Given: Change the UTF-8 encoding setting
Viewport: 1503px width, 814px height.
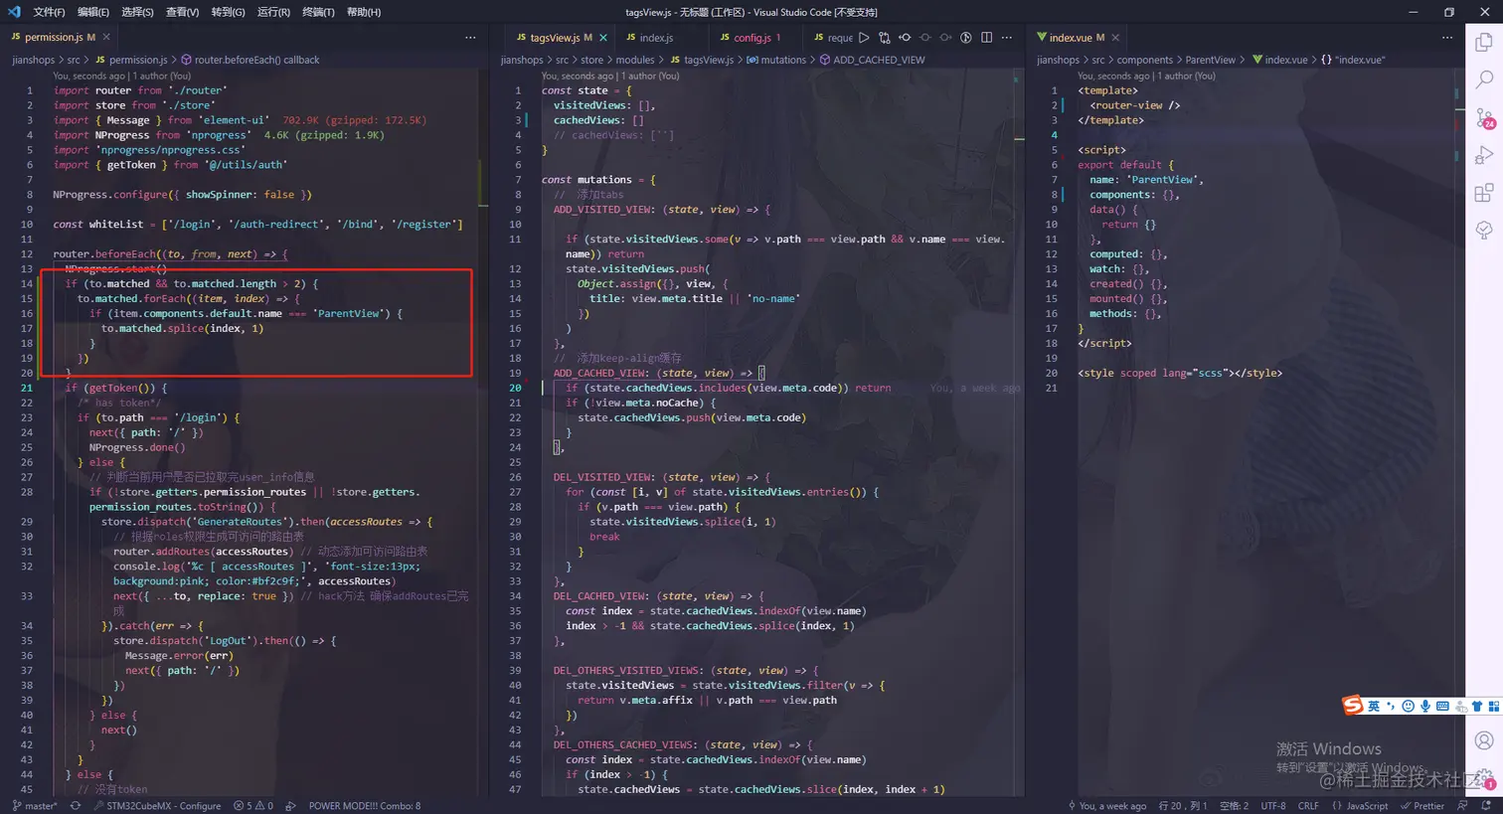Looking at the screenshot, I should (1272, 806).
